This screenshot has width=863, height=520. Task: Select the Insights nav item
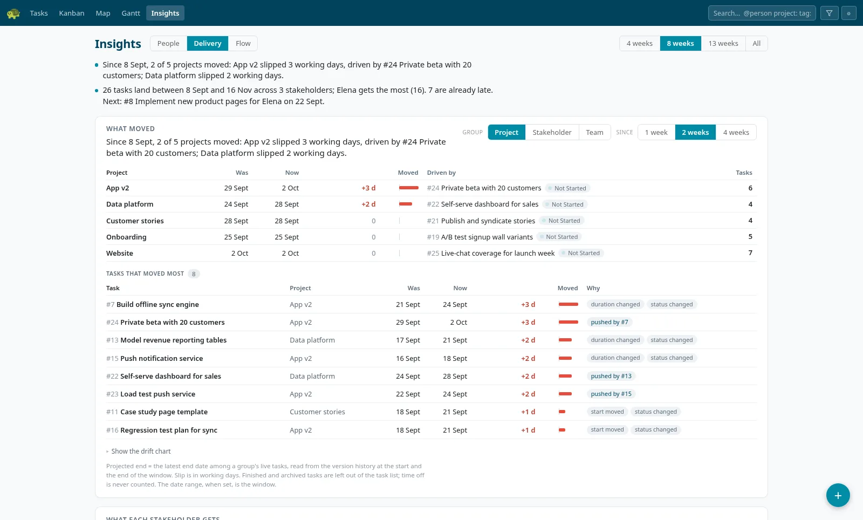point(165,13)
